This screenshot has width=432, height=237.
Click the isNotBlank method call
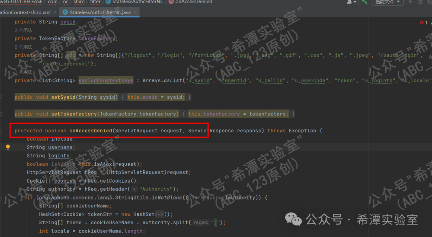[x=167, y=198]
